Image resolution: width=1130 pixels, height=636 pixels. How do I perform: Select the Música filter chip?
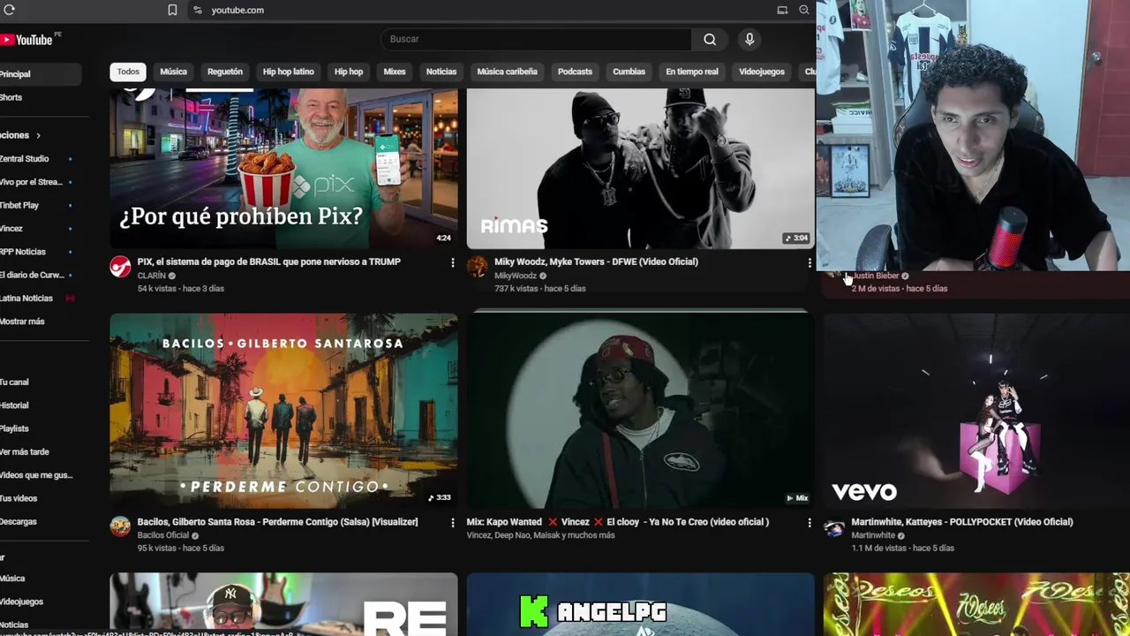point(173,72)
